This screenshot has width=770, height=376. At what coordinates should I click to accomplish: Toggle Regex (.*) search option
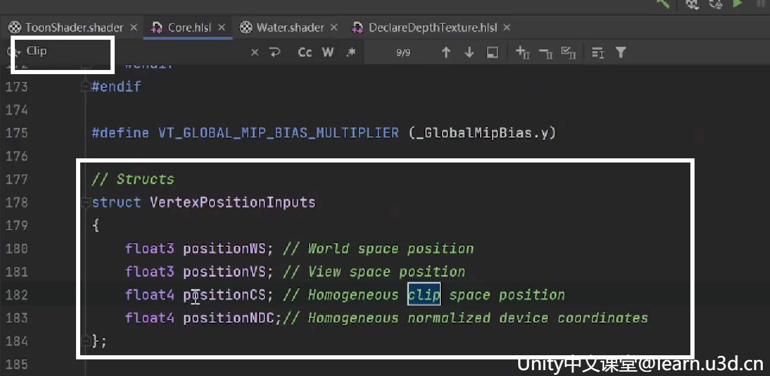click(x=351, y=52)
